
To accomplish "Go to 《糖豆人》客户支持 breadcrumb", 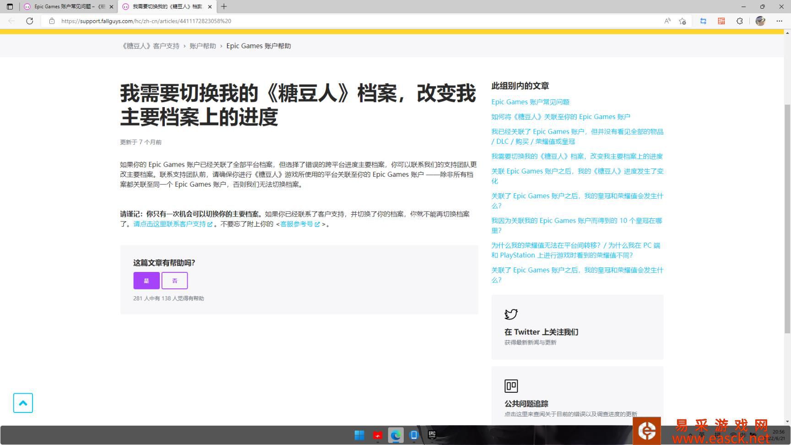I will (x=150, y=46).
